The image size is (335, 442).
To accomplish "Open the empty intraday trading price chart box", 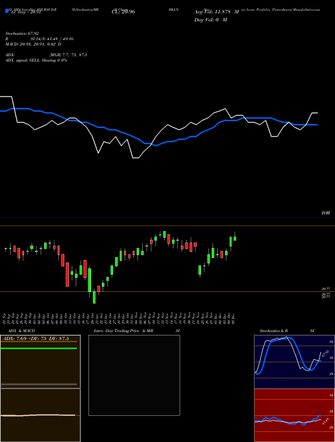I will pyautogui.click(x=134, y=375).
